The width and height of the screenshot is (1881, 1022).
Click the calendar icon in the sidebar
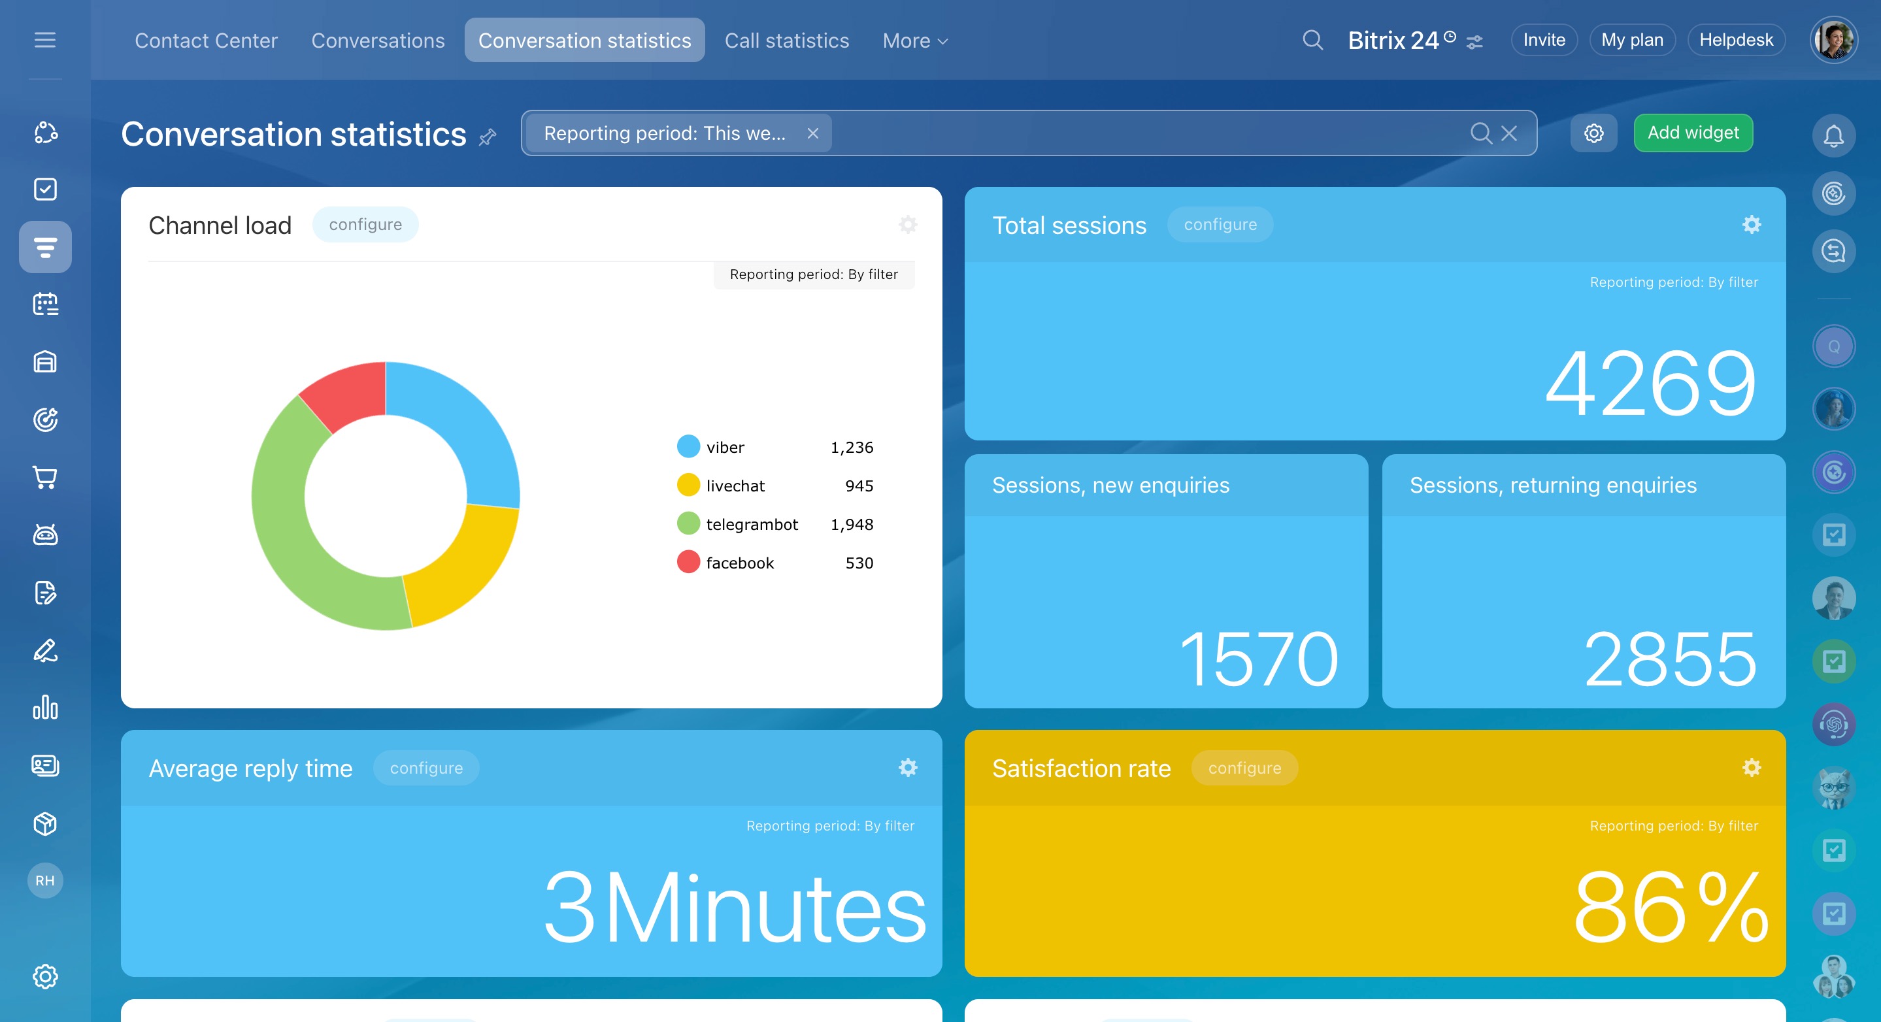pos(44,304)
